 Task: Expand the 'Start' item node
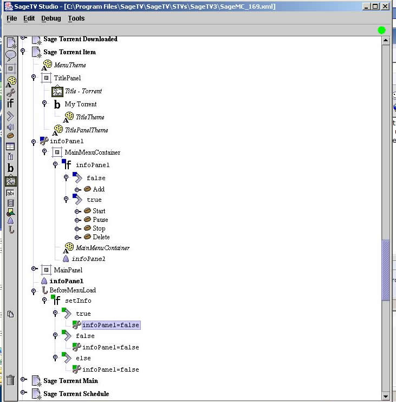[x=77, y=212]
